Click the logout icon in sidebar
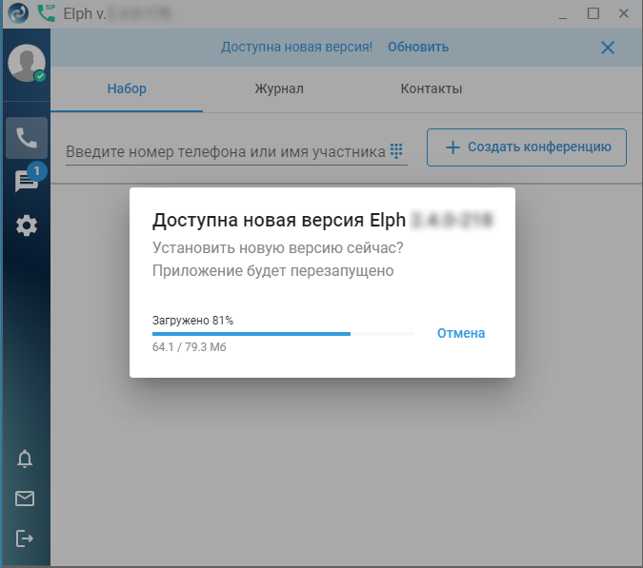 click(25, 539)
